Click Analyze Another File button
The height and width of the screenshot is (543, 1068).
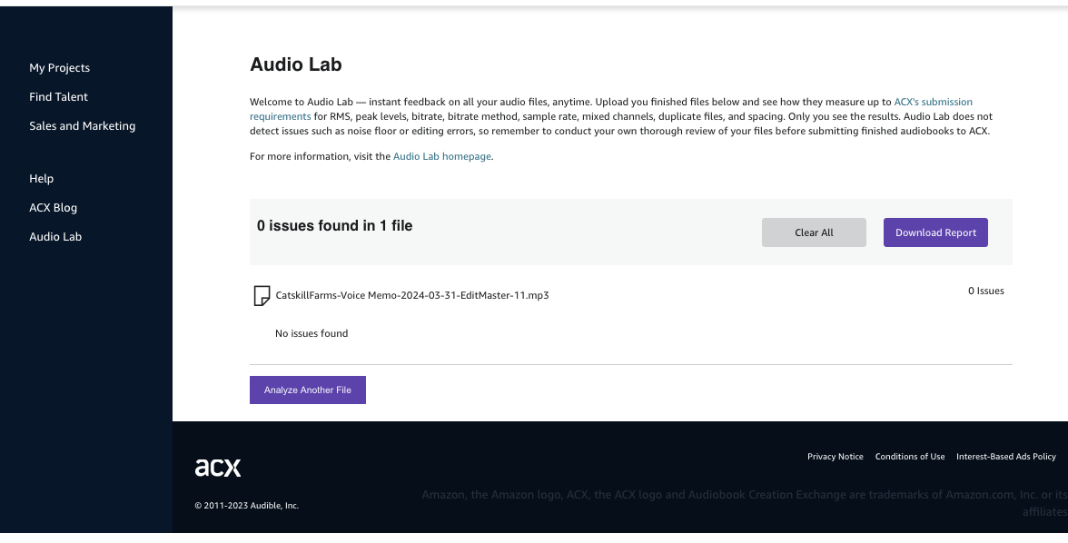[307, 390]
